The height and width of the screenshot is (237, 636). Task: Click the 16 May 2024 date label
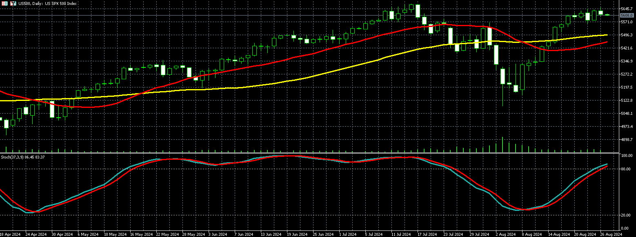[140, 235]
